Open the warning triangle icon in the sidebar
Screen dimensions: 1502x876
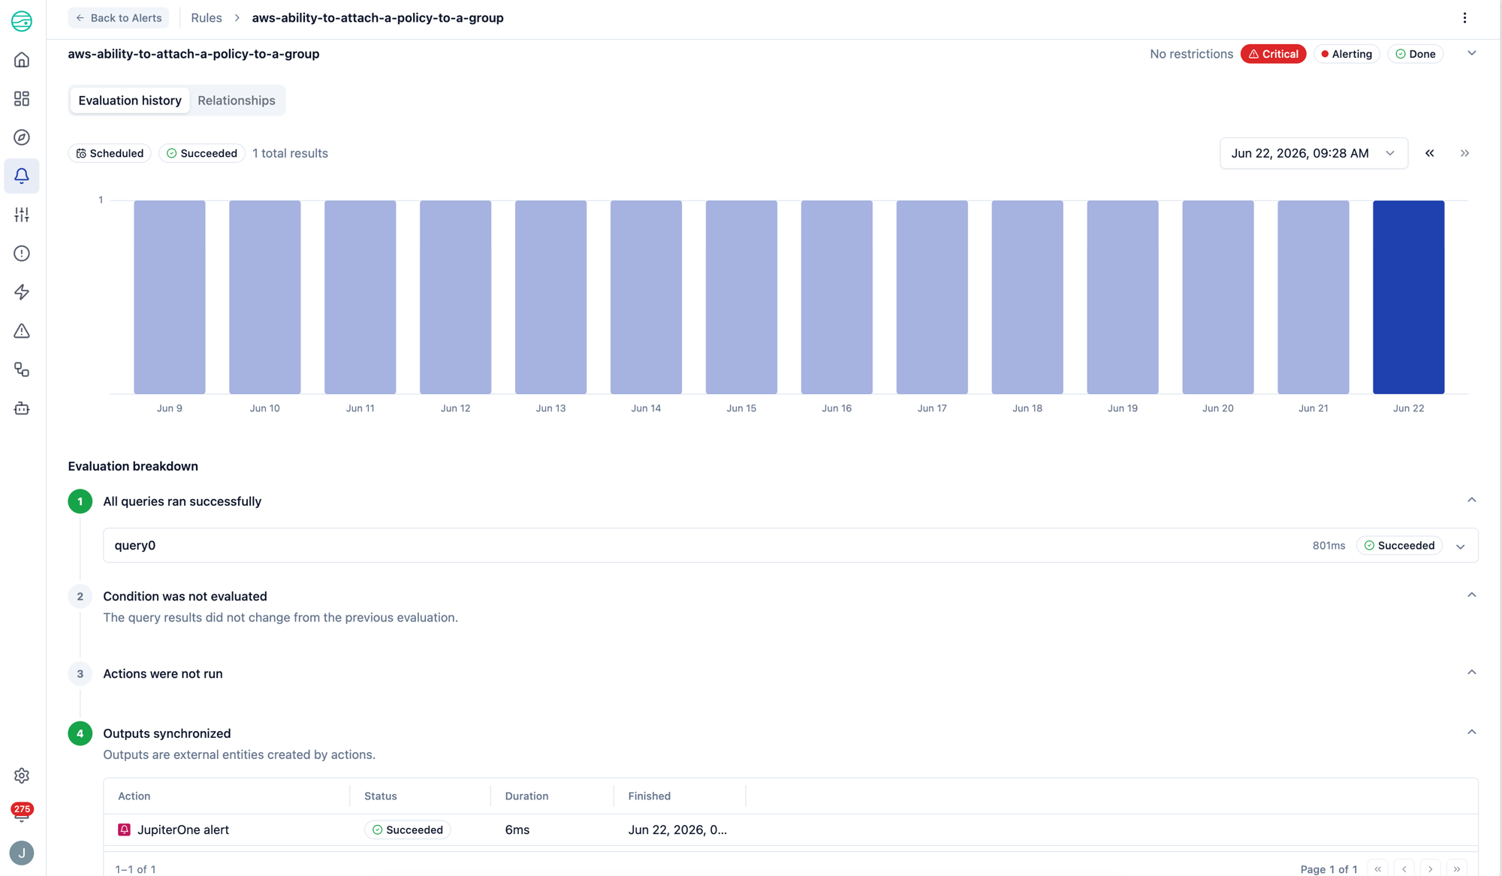pos(22,331)
